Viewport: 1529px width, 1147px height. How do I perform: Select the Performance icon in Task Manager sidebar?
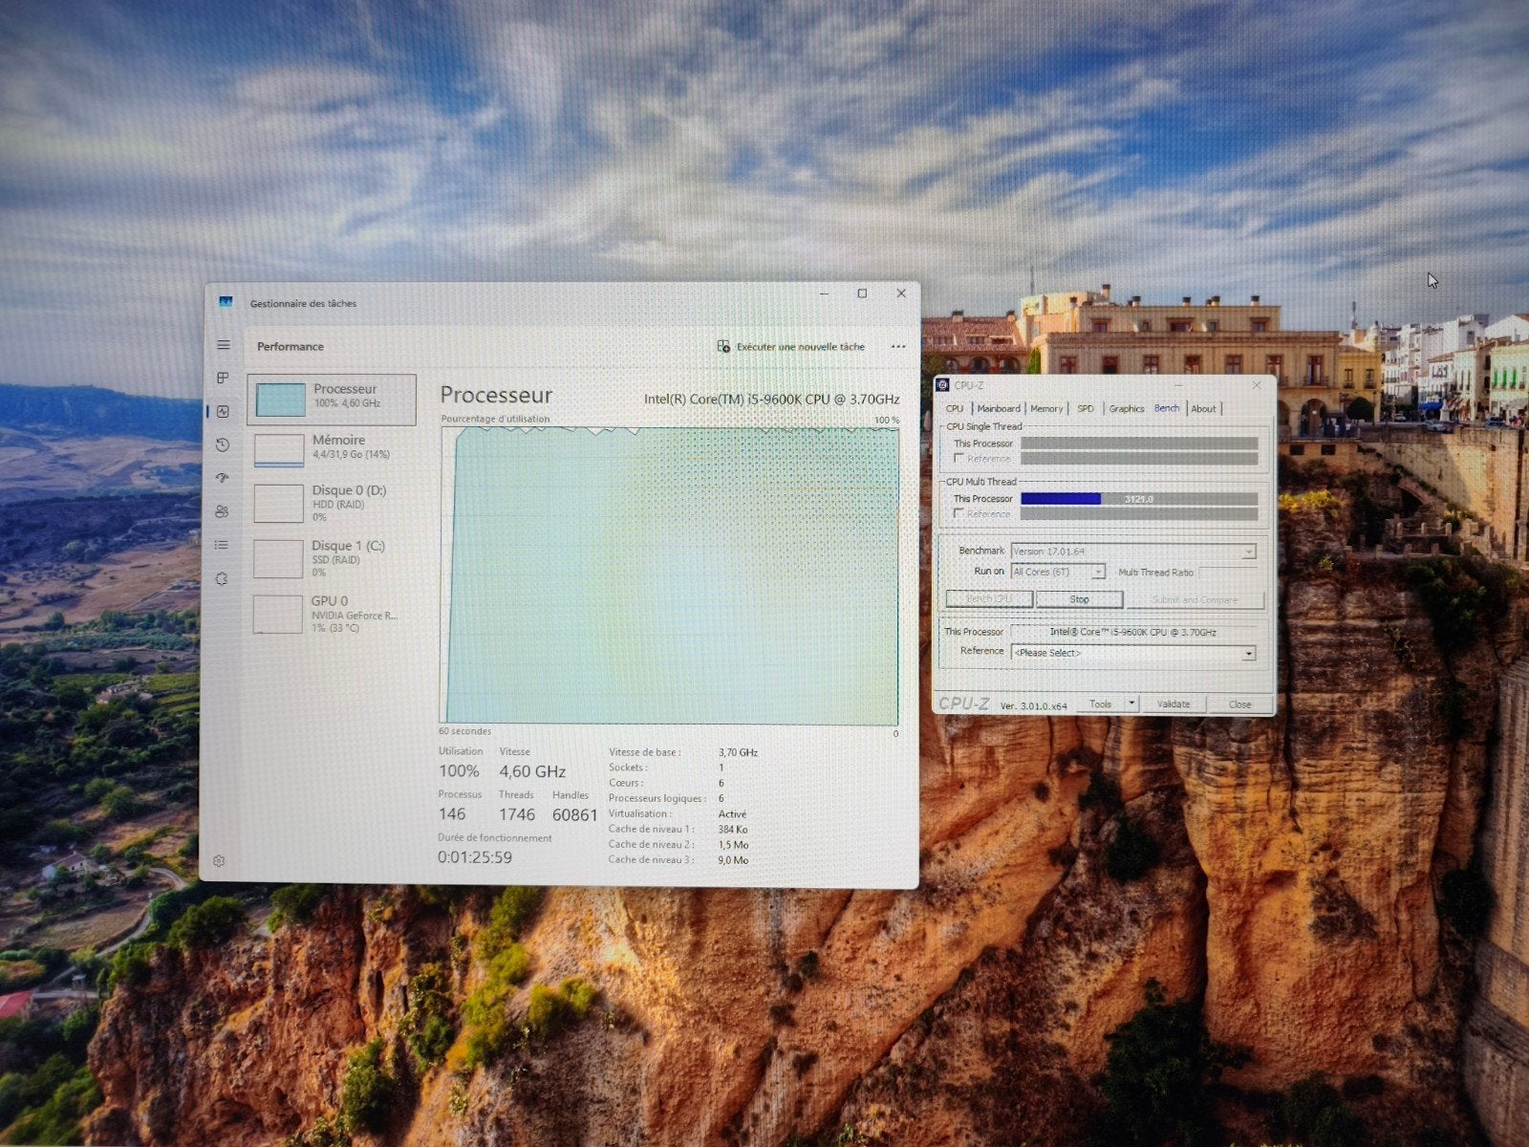pos(223,412)
